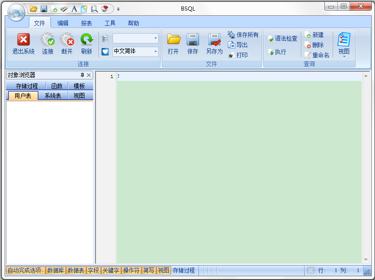
Task: Click 保存所有 save all
Action: tap(243, 35)
